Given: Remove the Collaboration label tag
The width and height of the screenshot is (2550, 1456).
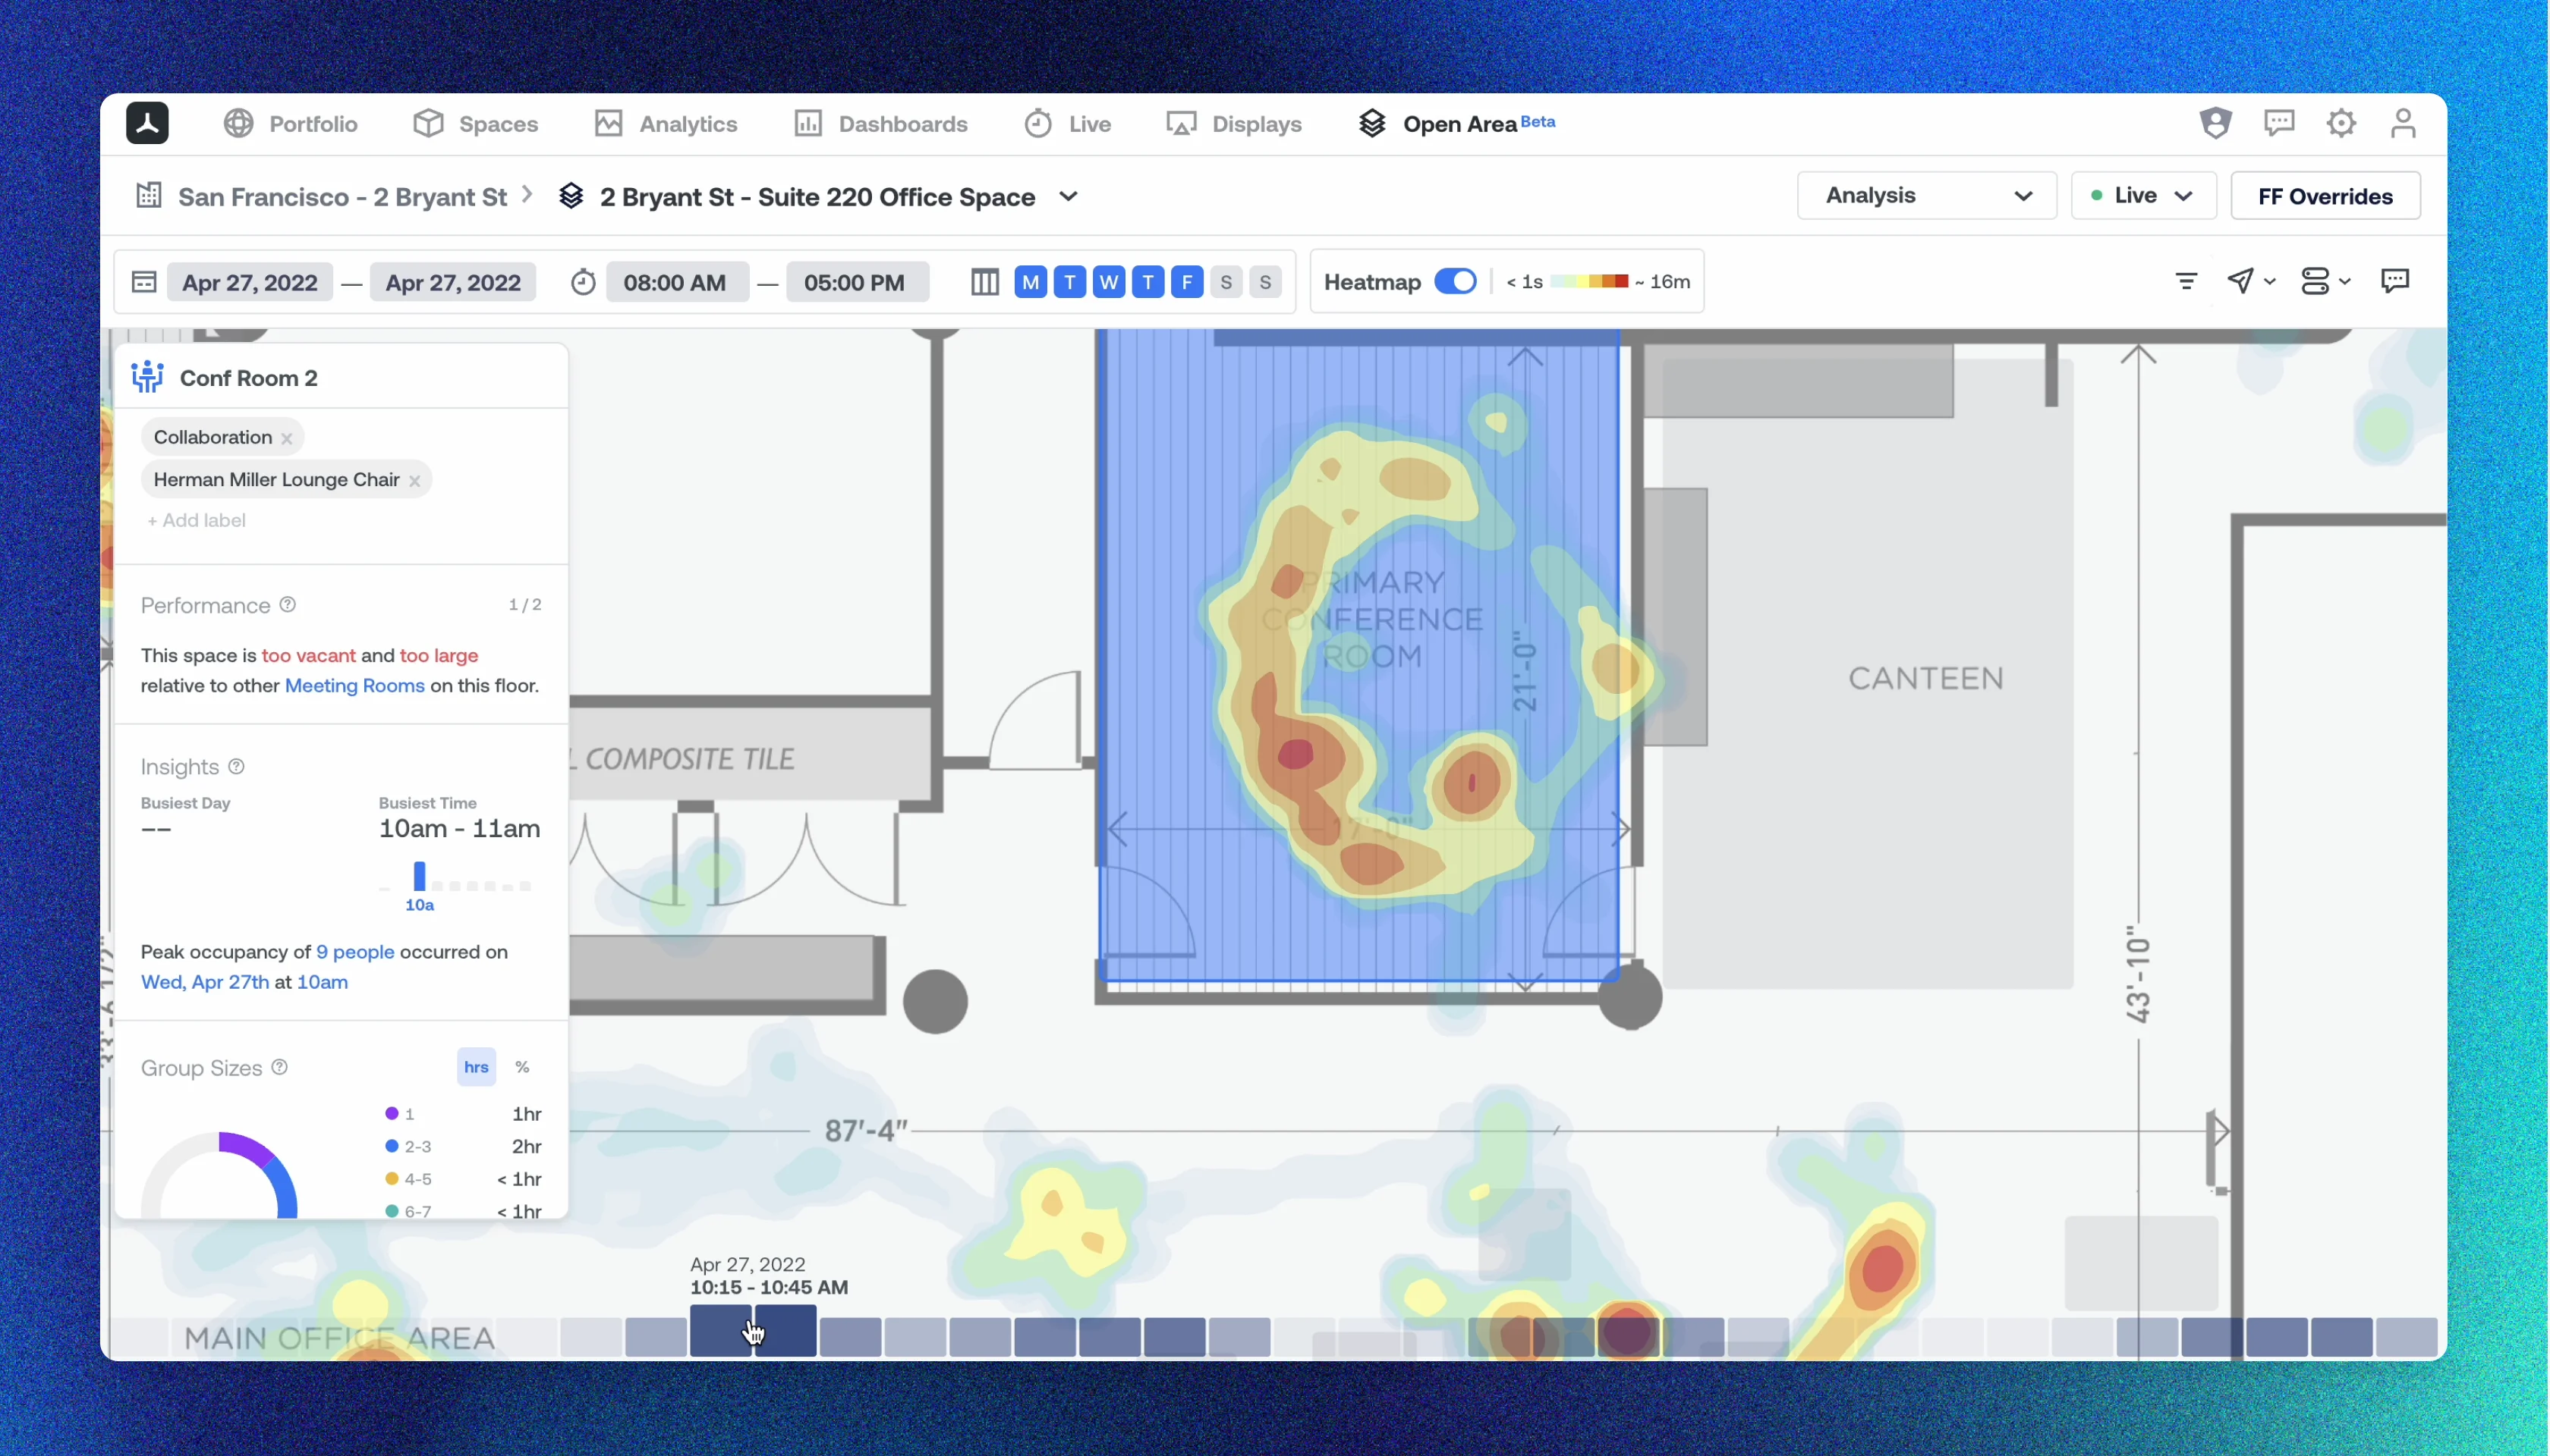Looking at the screenshot, I should coord(287,439).
